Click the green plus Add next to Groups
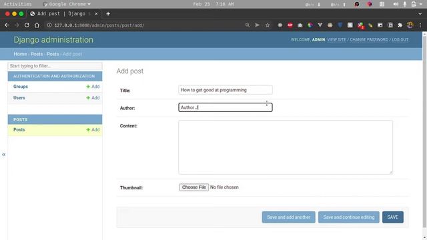 pos(93,87)
